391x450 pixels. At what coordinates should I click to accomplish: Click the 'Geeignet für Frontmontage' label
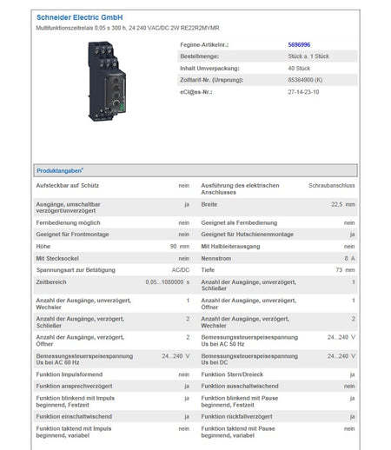72,235
